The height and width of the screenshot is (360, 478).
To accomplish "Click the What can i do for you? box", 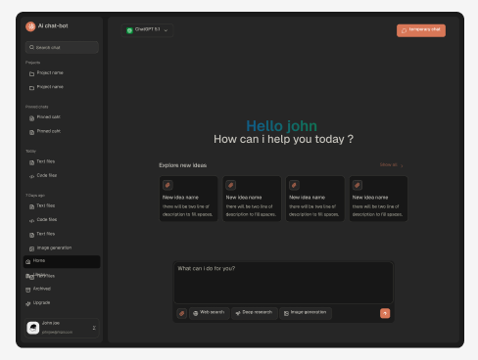I will [x=283, y=283].
